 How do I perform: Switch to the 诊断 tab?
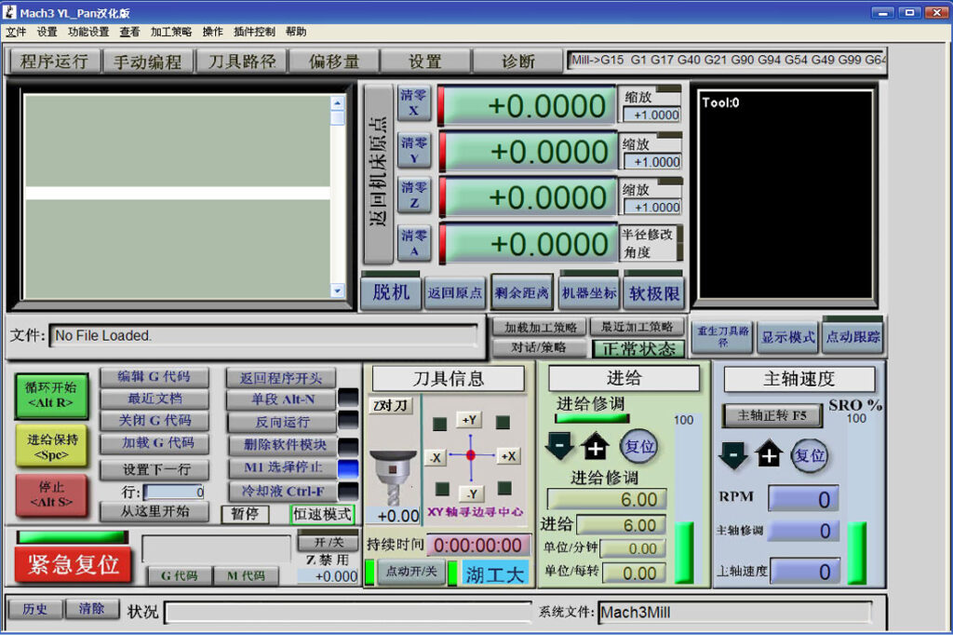pos(519,61)
